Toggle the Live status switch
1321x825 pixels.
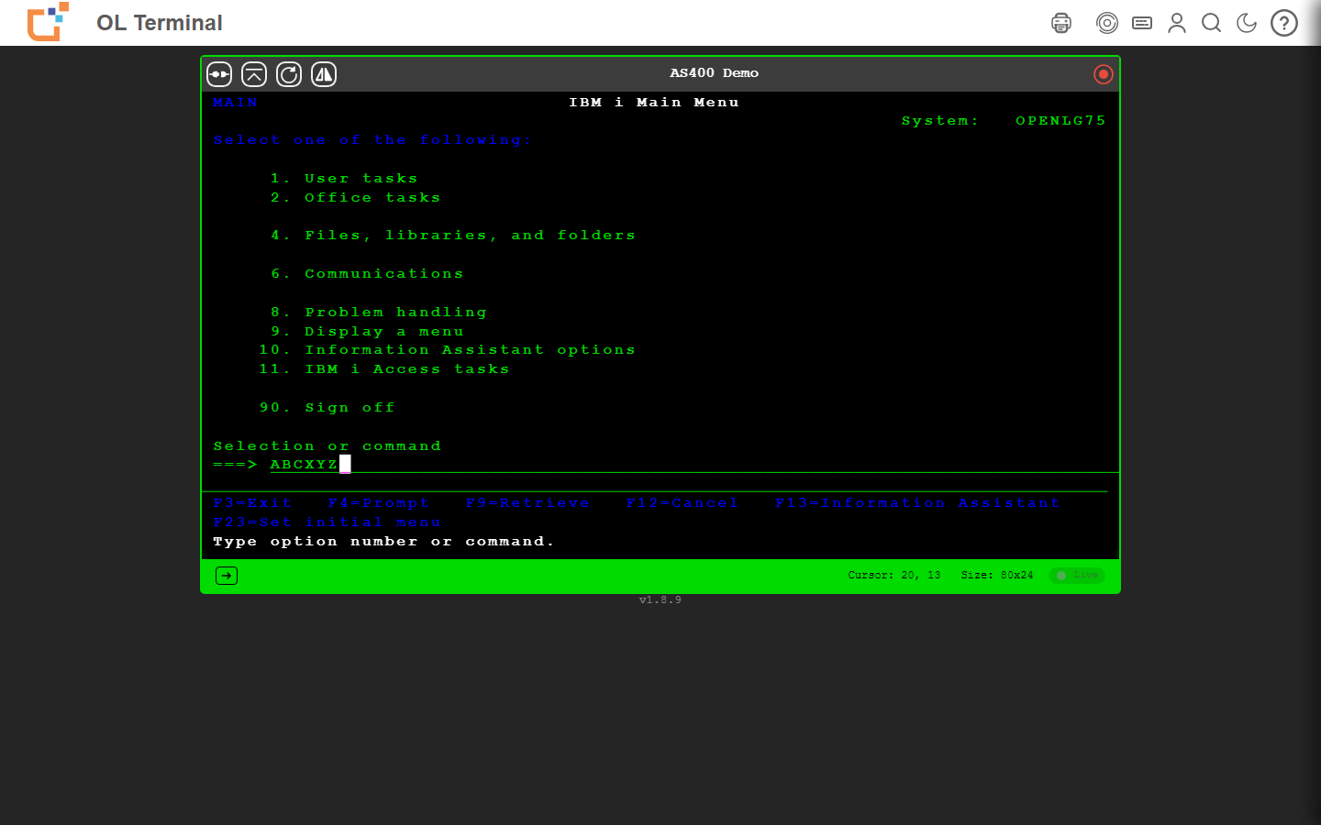tap(1077, 576)
